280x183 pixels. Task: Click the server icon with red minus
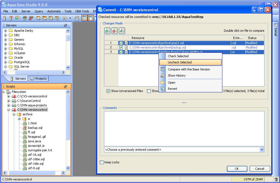11,18
